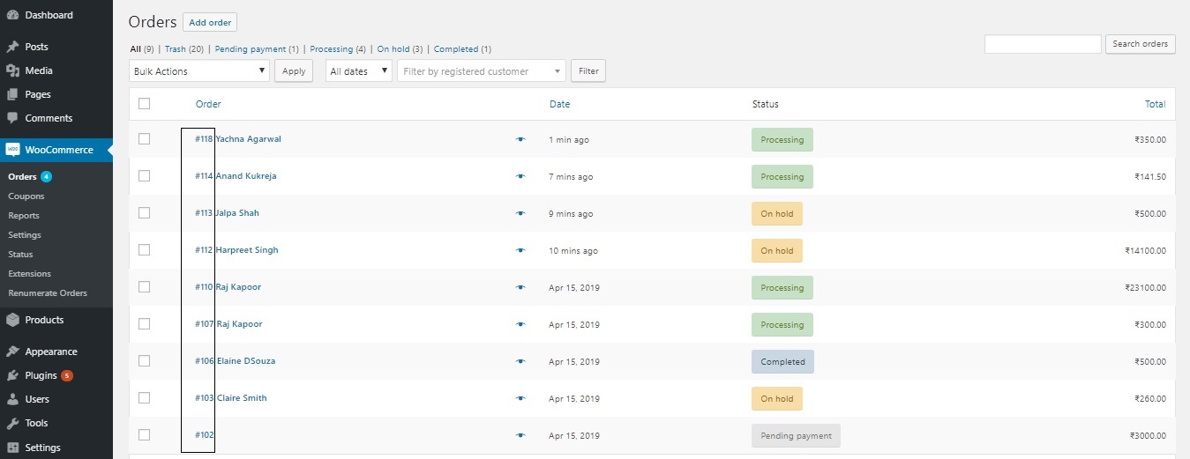Click the Orders count badge 4
1190x459 pixels.
[46, 177]
